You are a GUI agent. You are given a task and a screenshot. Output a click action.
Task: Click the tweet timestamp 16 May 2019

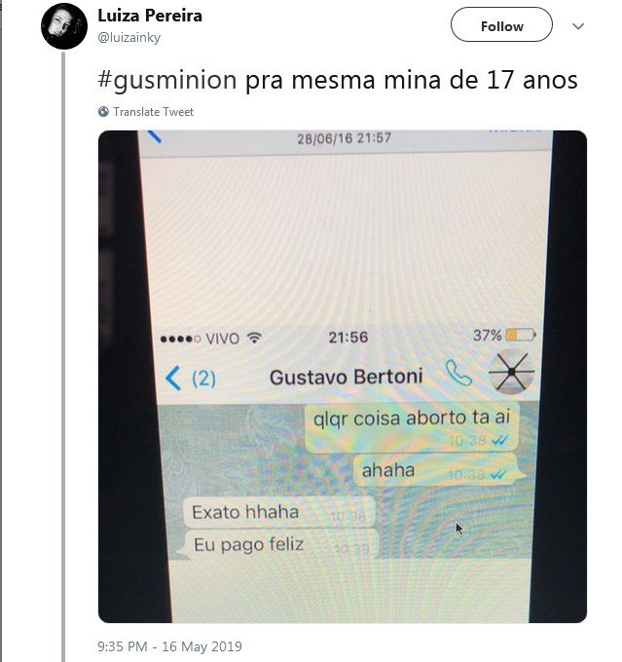click(169, 646)
